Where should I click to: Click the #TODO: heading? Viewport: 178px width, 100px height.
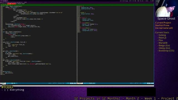coord(8,87)
